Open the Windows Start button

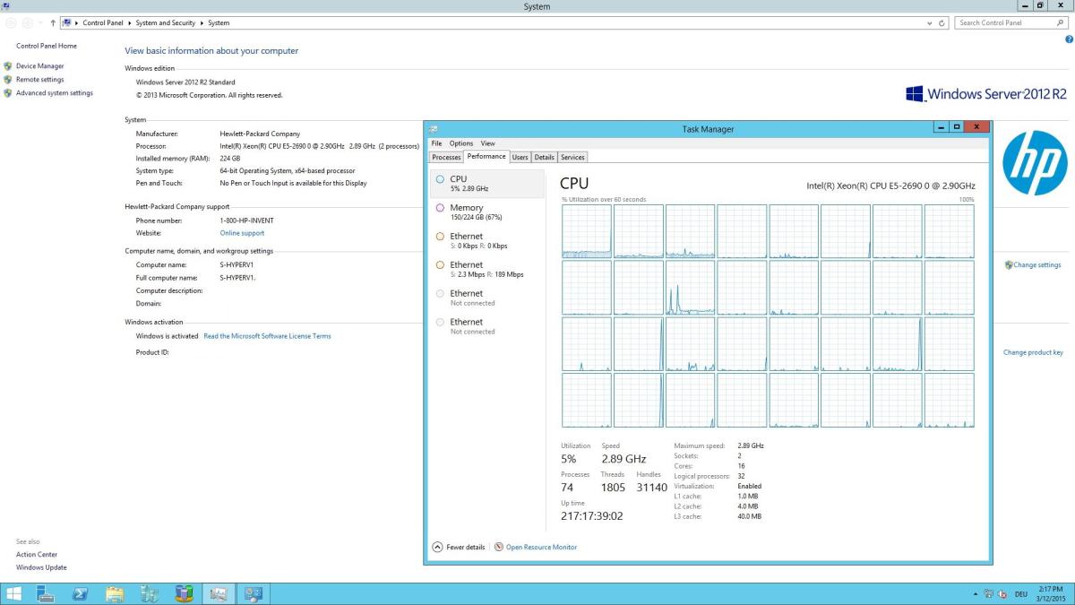point(14,593)
